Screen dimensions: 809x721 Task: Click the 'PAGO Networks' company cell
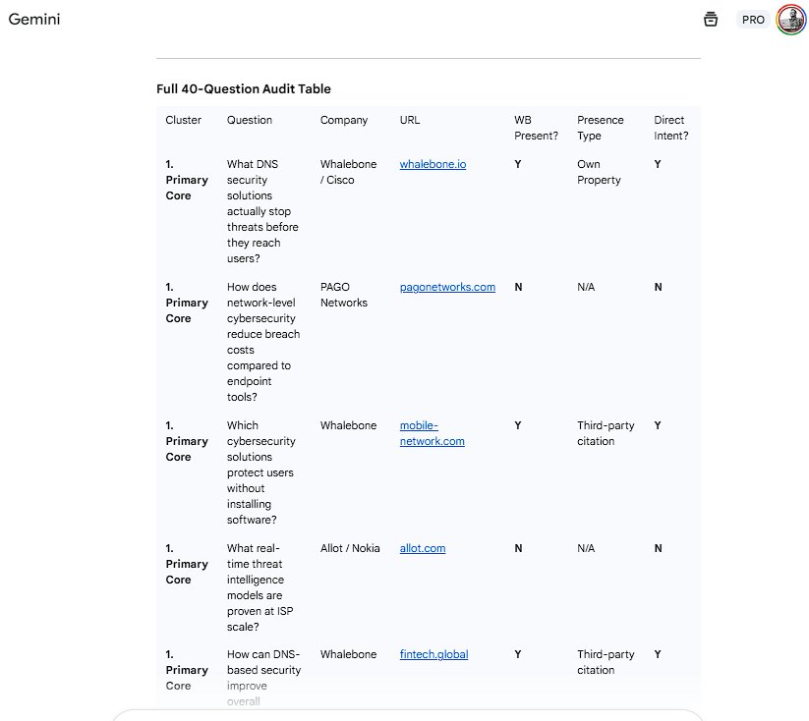click(x=344, y=295)
